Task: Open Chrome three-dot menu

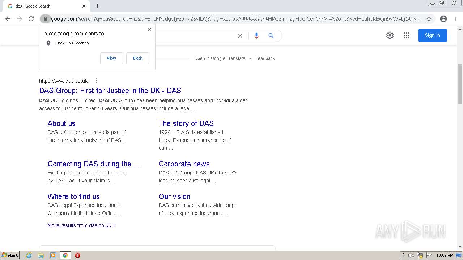Action: coord(455,19)
